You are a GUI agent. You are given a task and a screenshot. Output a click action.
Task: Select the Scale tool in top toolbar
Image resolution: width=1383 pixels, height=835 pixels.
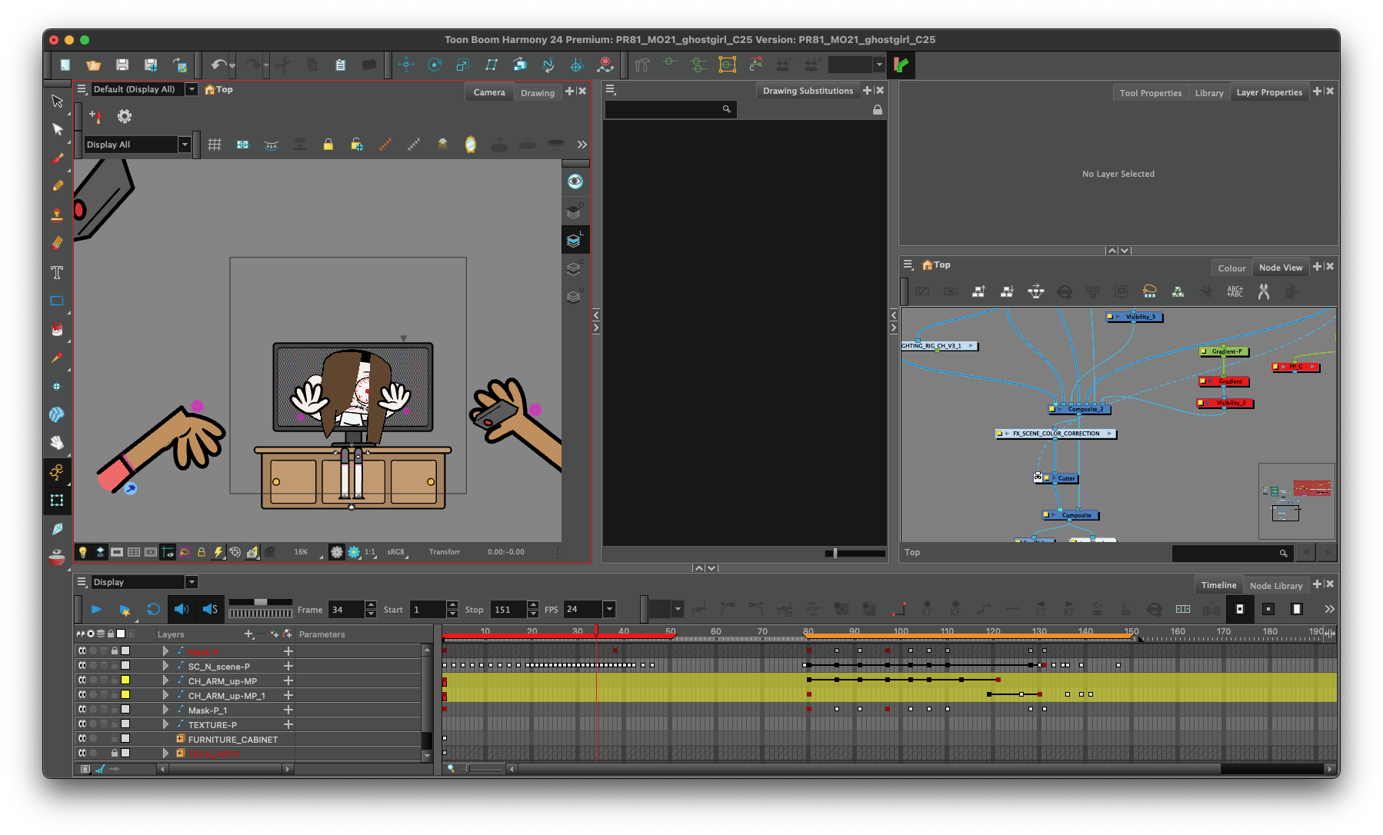tap(462, 65)
